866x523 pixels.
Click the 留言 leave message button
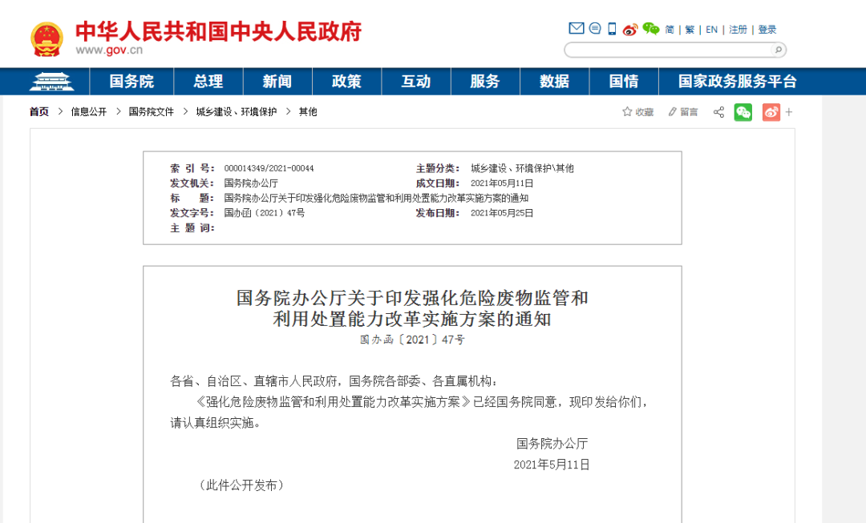pos(682,112)
